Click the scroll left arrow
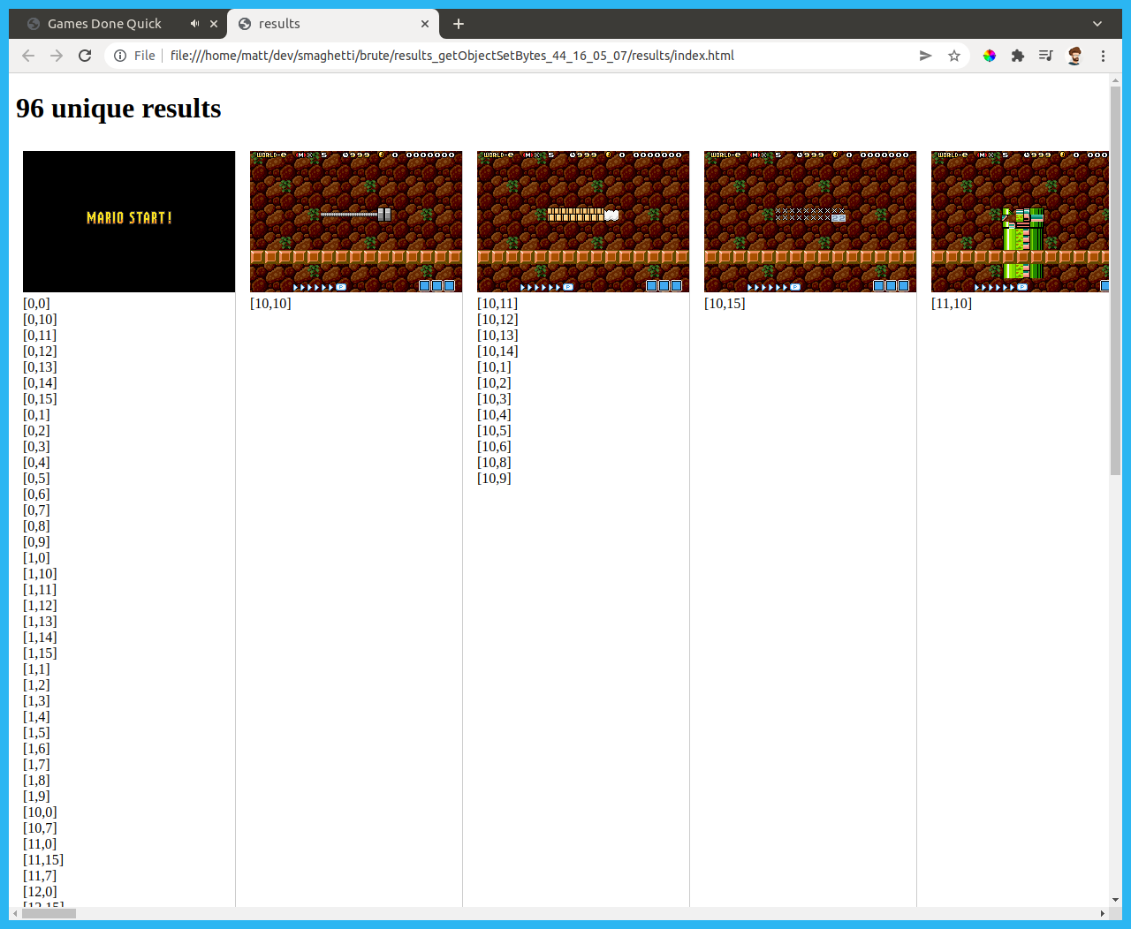The width and height of the screenshot is (1131, 929). pyautogui.click(x=15, y=913)
